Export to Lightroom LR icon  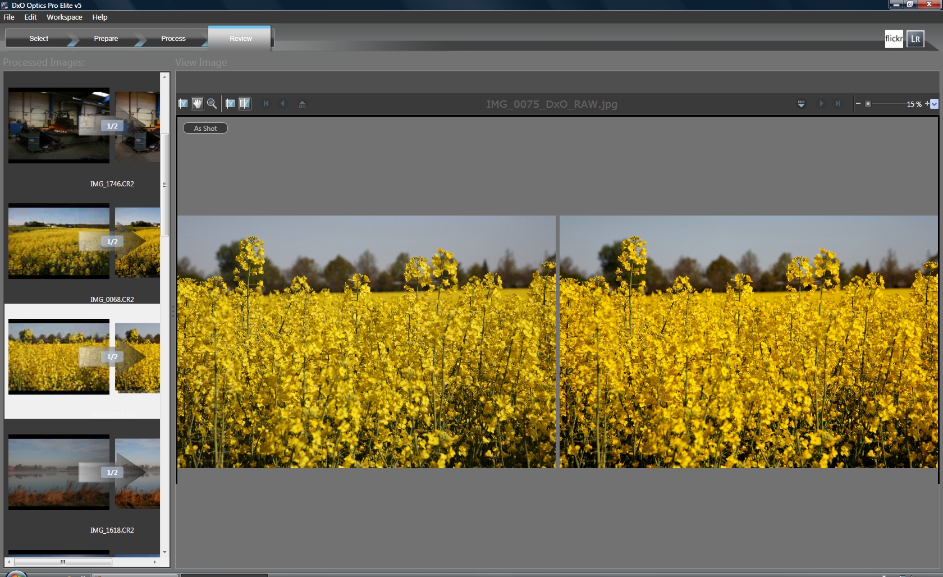click(x=915, y=39)
